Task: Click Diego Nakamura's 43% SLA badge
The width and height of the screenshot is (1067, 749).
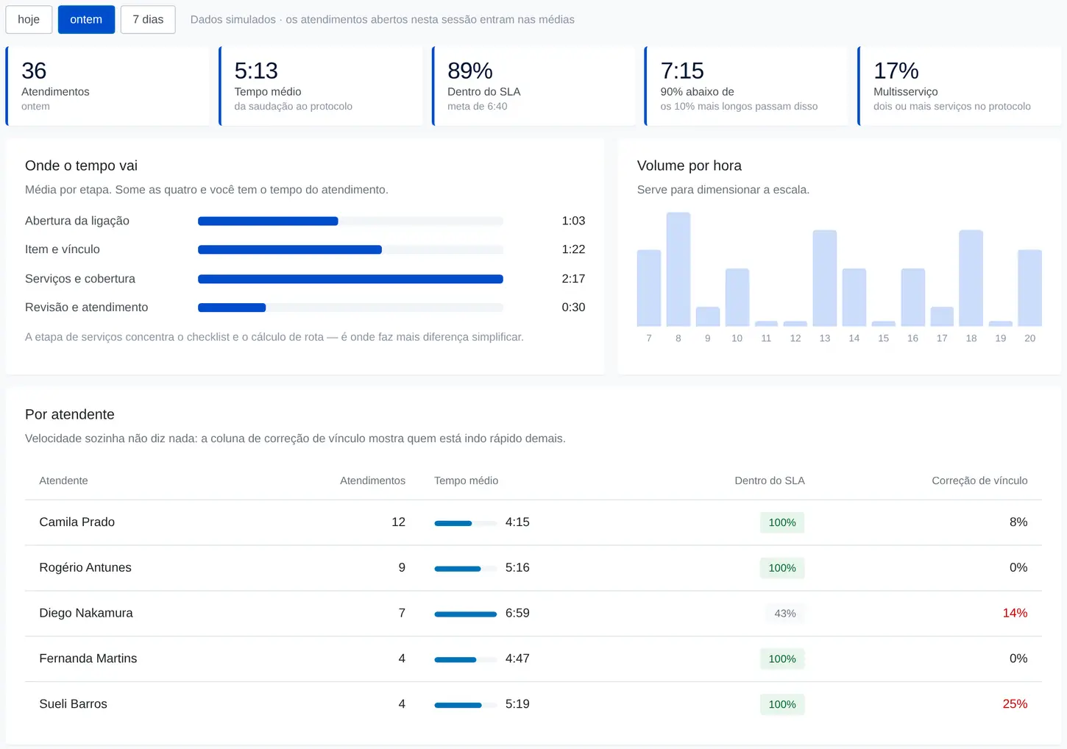Action: [x=785, y=614]
